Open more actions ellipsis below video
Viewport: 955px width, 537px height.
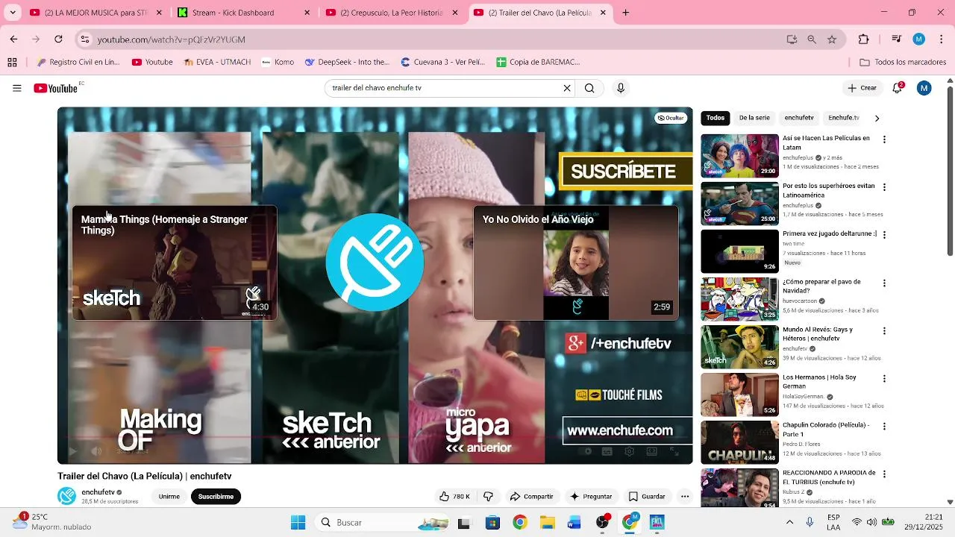(x=685, y=497)
